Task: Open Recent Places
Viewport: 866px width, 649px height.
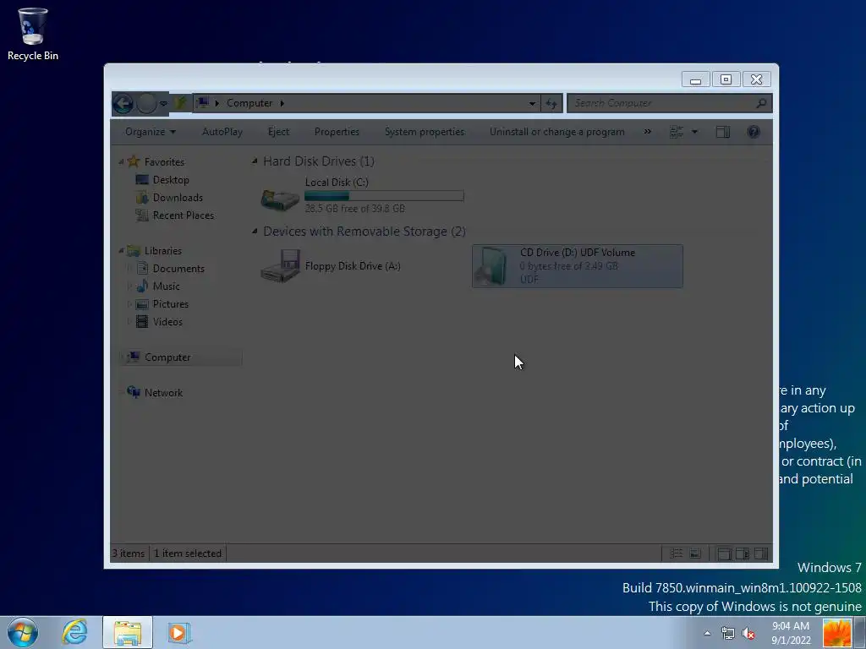Action: coord(184,215)
